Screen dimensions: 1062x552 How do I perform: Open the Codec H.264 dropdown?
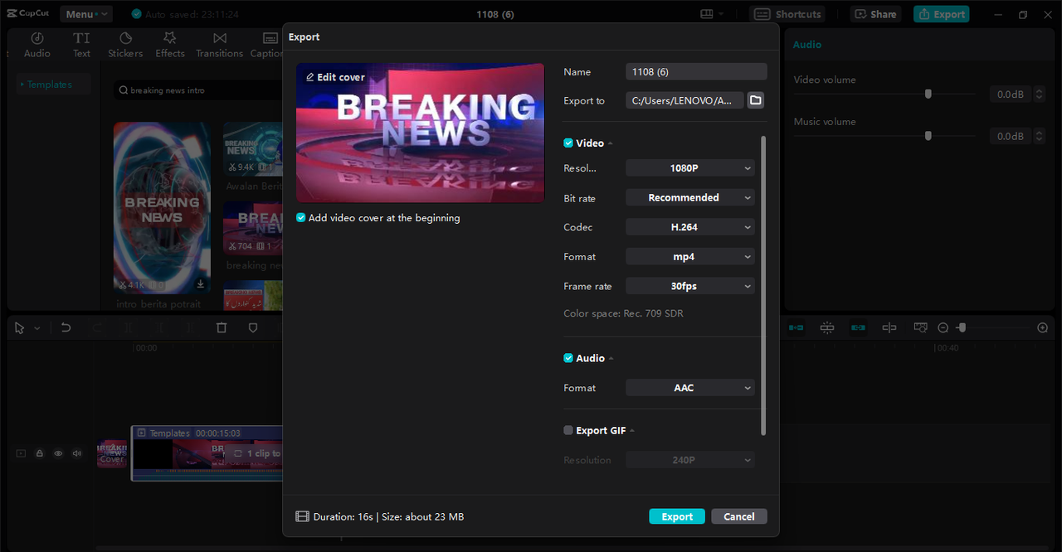pyautogui.click(x=690, y=227)
